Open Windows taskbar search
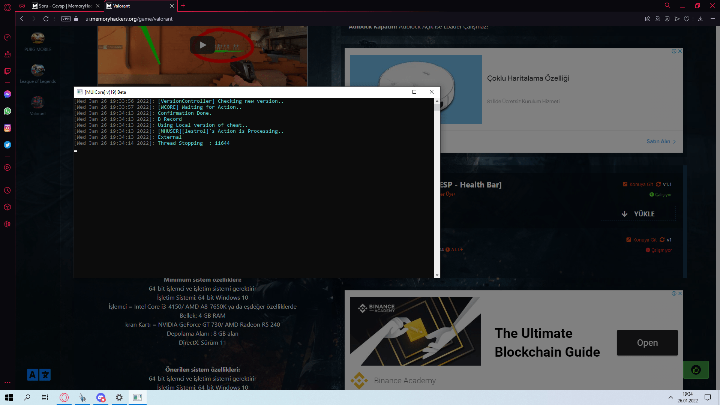Screen dimensions: 720x405 pyautogui.click(x=27, y=397)
